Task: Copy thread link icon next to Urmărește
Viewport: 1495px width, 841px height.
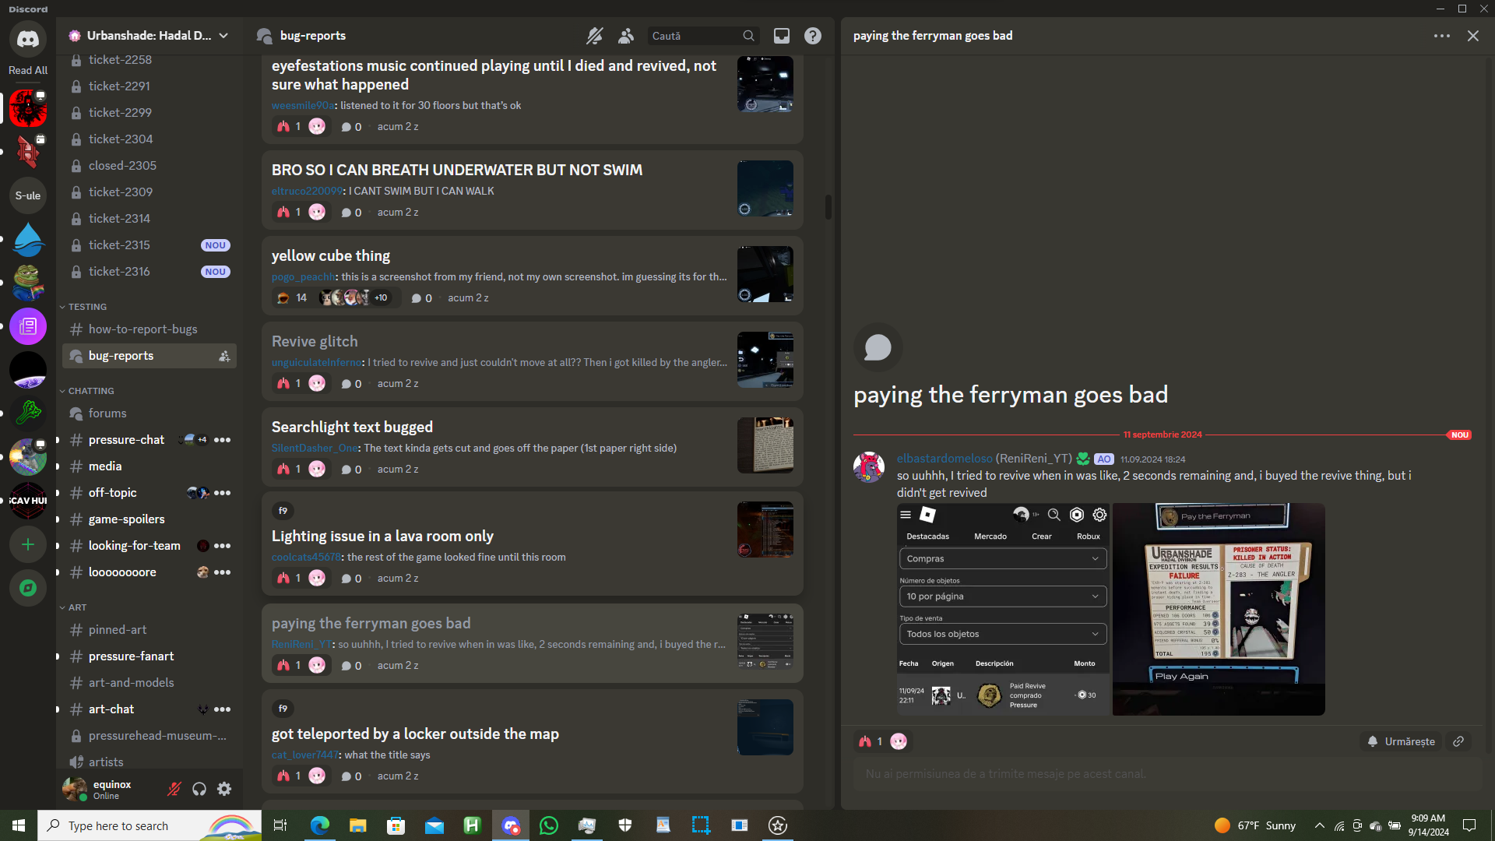Action: point(1458,741)
